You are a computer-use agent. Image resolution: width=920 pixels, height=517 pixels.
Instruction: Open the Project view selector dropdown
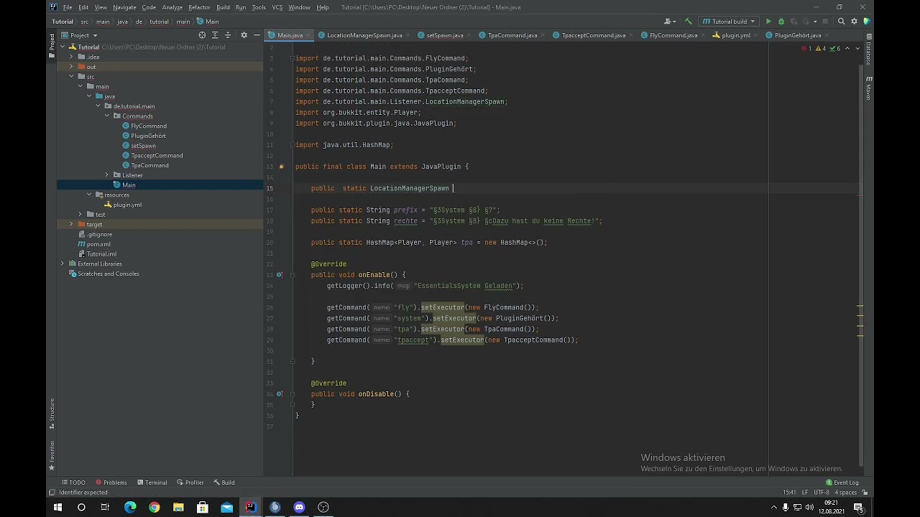(79, 35)
